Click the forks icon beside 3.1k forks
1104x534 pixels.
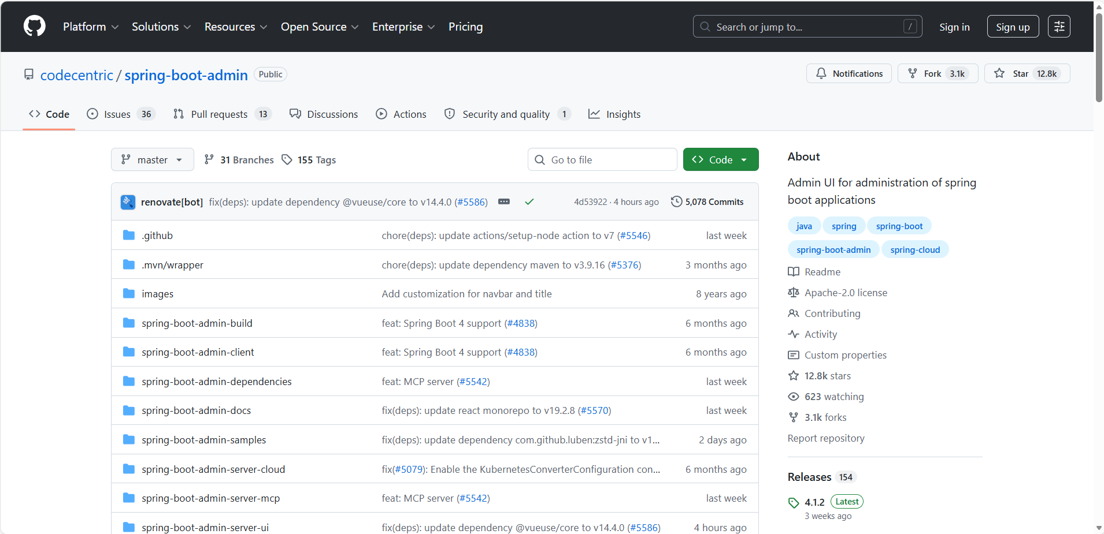(794, 417)
